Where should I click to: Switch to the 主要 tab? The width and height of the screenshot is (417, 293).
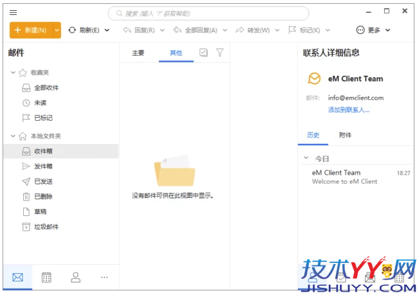(x=138, y=53)
